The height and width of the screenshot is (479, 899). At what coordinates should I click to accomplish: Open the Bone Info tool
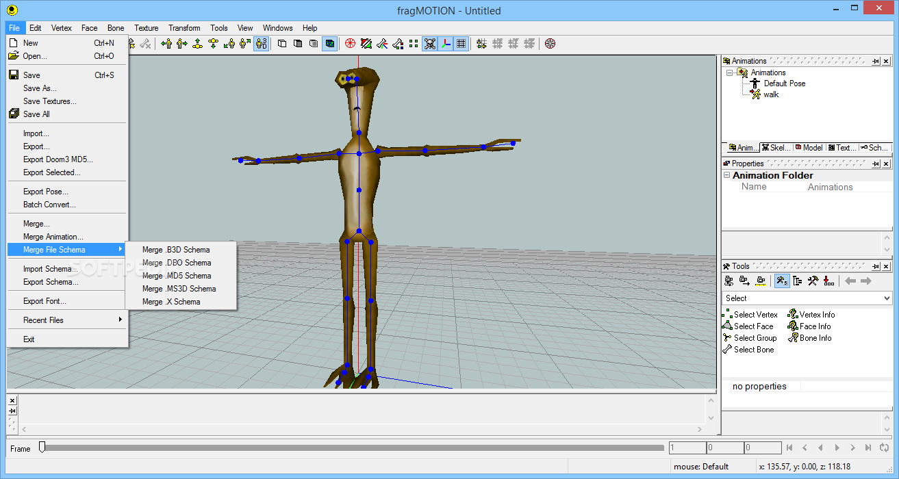pyautogui.click(x=810, y=338)
